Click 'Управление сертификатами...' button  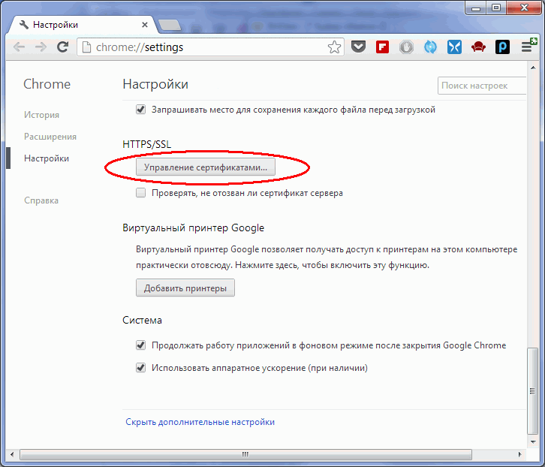[206, 168]
